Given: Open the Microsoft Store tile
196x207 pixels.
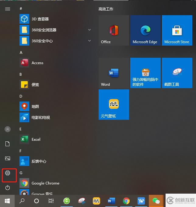Looking at the screenshot, I should pos(177,30).
